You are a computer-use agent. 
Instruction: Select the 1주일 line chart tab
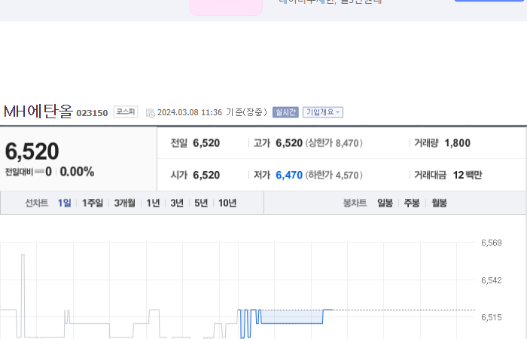coord(93,203)
